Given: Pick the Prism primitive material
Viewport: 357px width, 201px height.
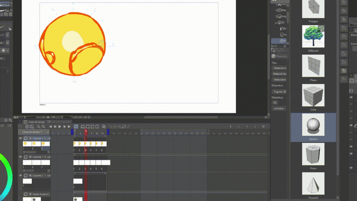Looking at the screenshot, I should 313,154.
